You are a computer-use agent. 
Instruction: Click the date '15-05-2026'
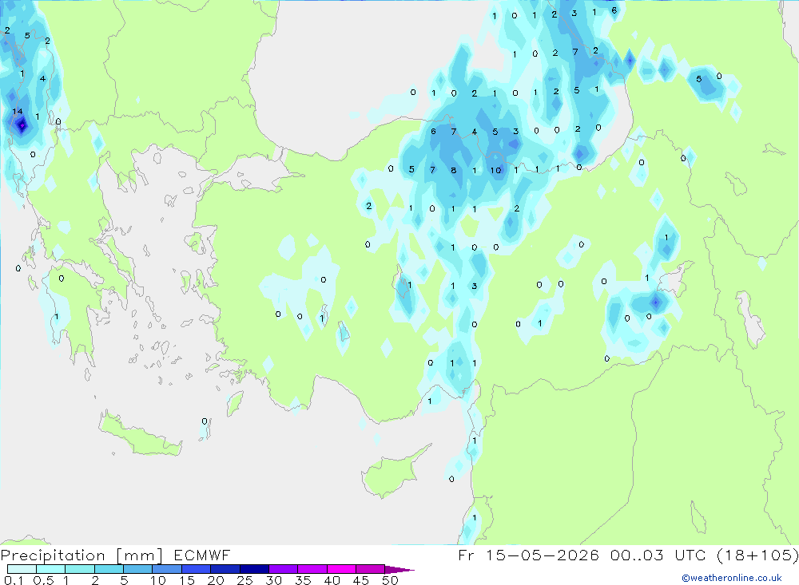click(x=542, y=555)
